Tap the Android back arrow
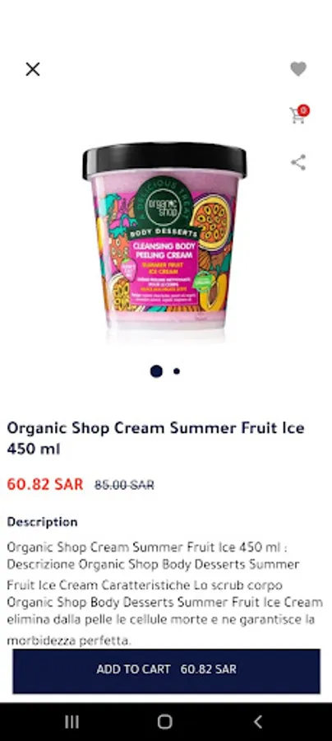The image size is (332, 741). 257,721
